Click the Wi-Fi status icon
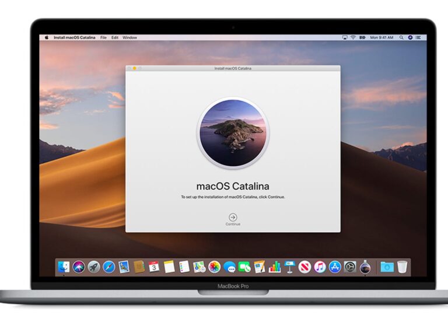This screenshot has height=336, width=448. tap(353, 37)
